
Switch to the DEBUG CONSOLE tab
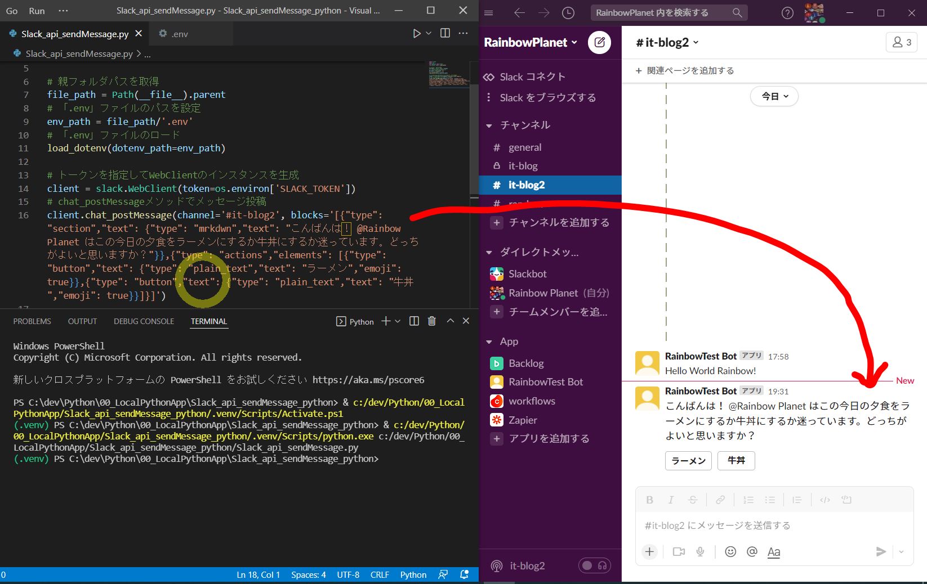(144, 321)
